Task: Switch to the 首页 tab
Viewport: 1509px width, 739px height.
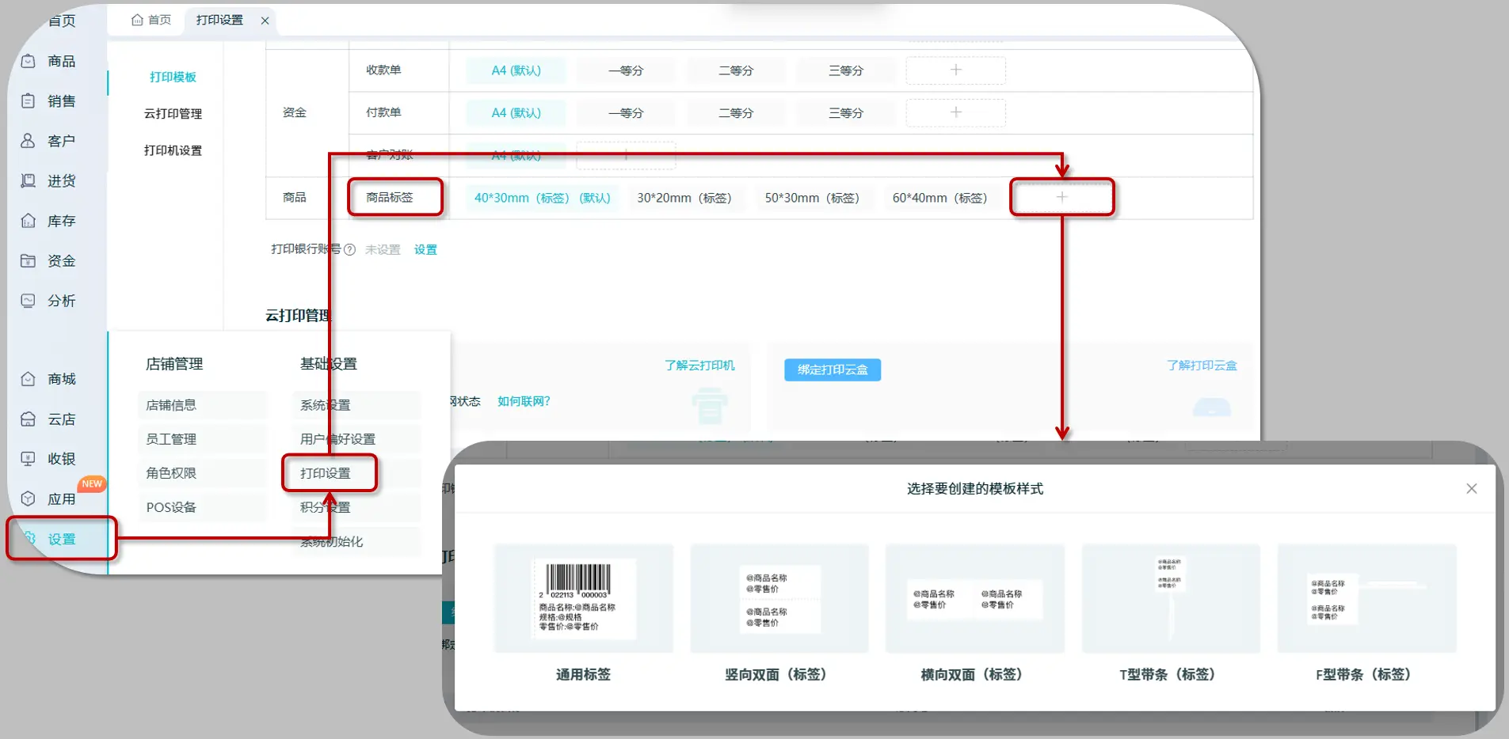Action: tap(151, 20)
